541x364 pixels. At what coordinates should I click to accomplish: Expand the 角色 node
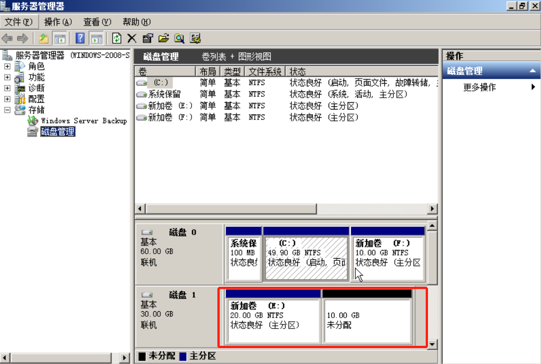pyautogui.click(x=7, y=66)
